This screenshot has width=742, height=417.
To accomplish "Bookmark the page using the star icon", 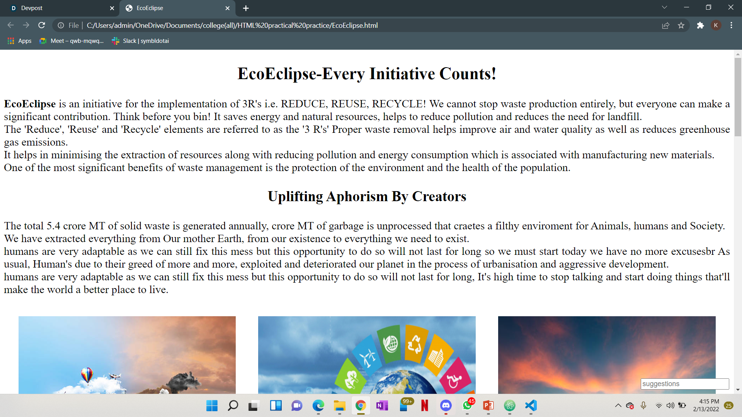I will point(681,25).
